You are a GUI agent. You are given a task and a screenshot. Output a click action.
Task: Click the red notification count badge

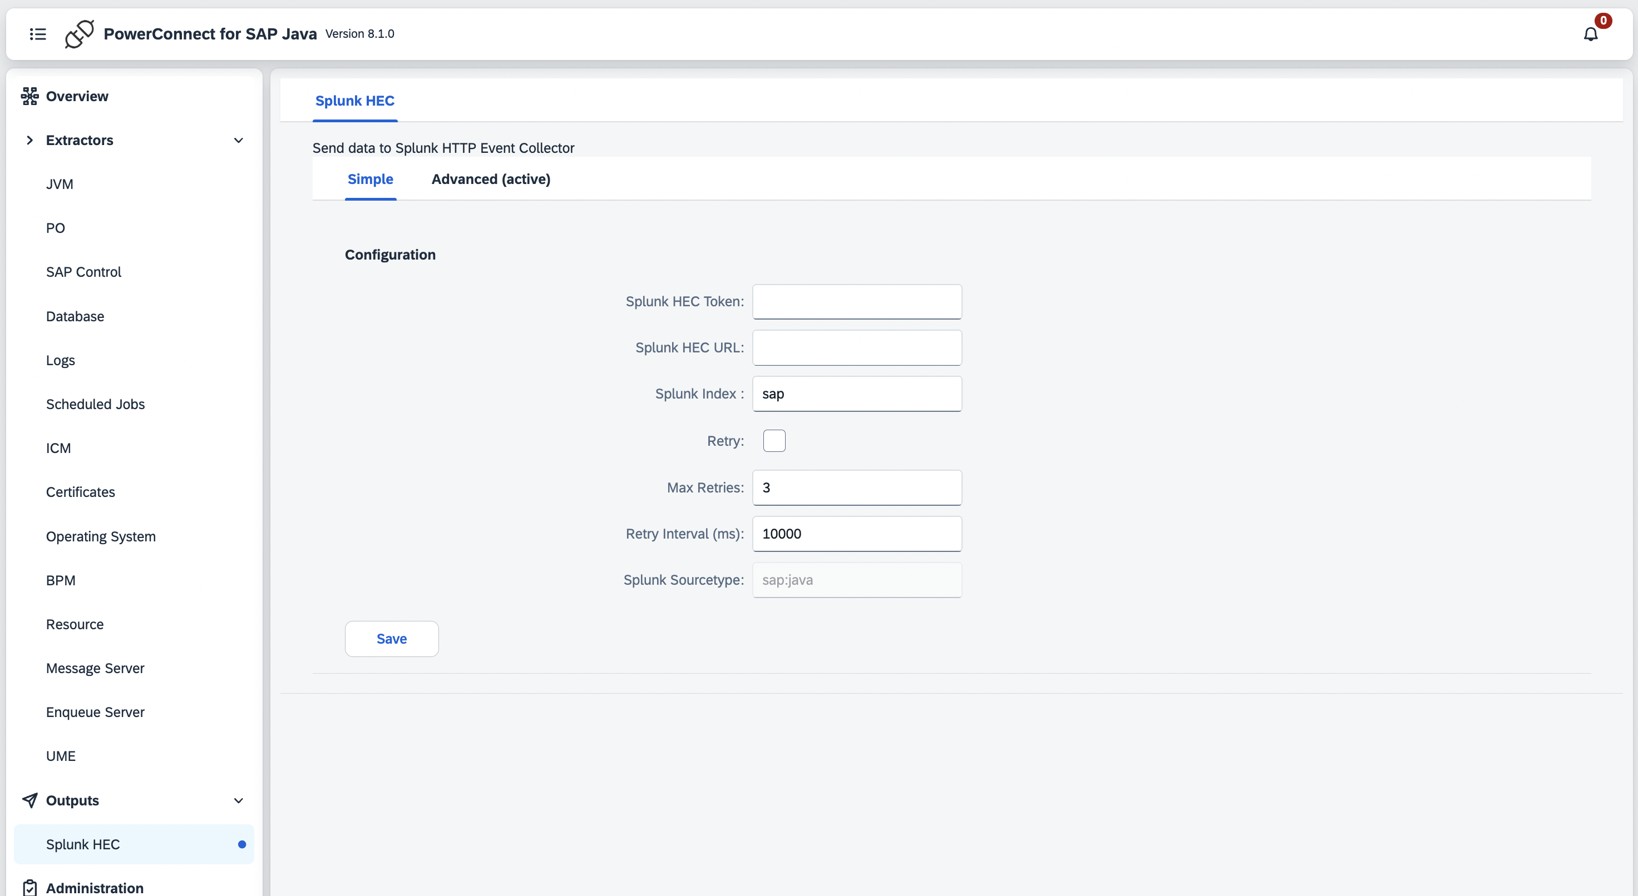(x=1603, y=21)
